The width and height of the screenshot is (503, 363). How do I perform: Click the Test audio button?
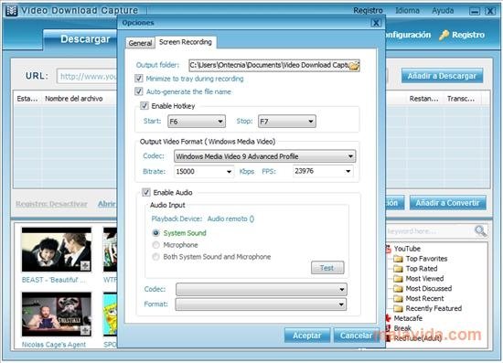[x=327, y=268]
